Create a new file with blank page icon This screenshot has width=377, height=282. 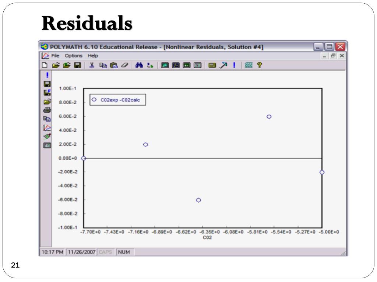point(45,65)
